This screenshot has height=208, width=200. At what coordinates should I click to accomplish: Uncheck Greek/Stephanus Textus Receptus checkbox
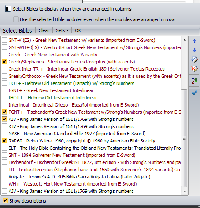click(5, 62)
